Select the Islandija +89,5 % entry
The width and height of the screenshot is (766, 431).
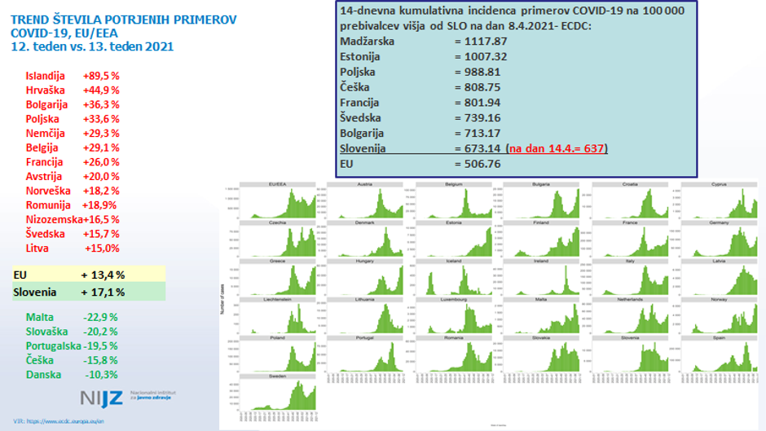click(73, 76)
